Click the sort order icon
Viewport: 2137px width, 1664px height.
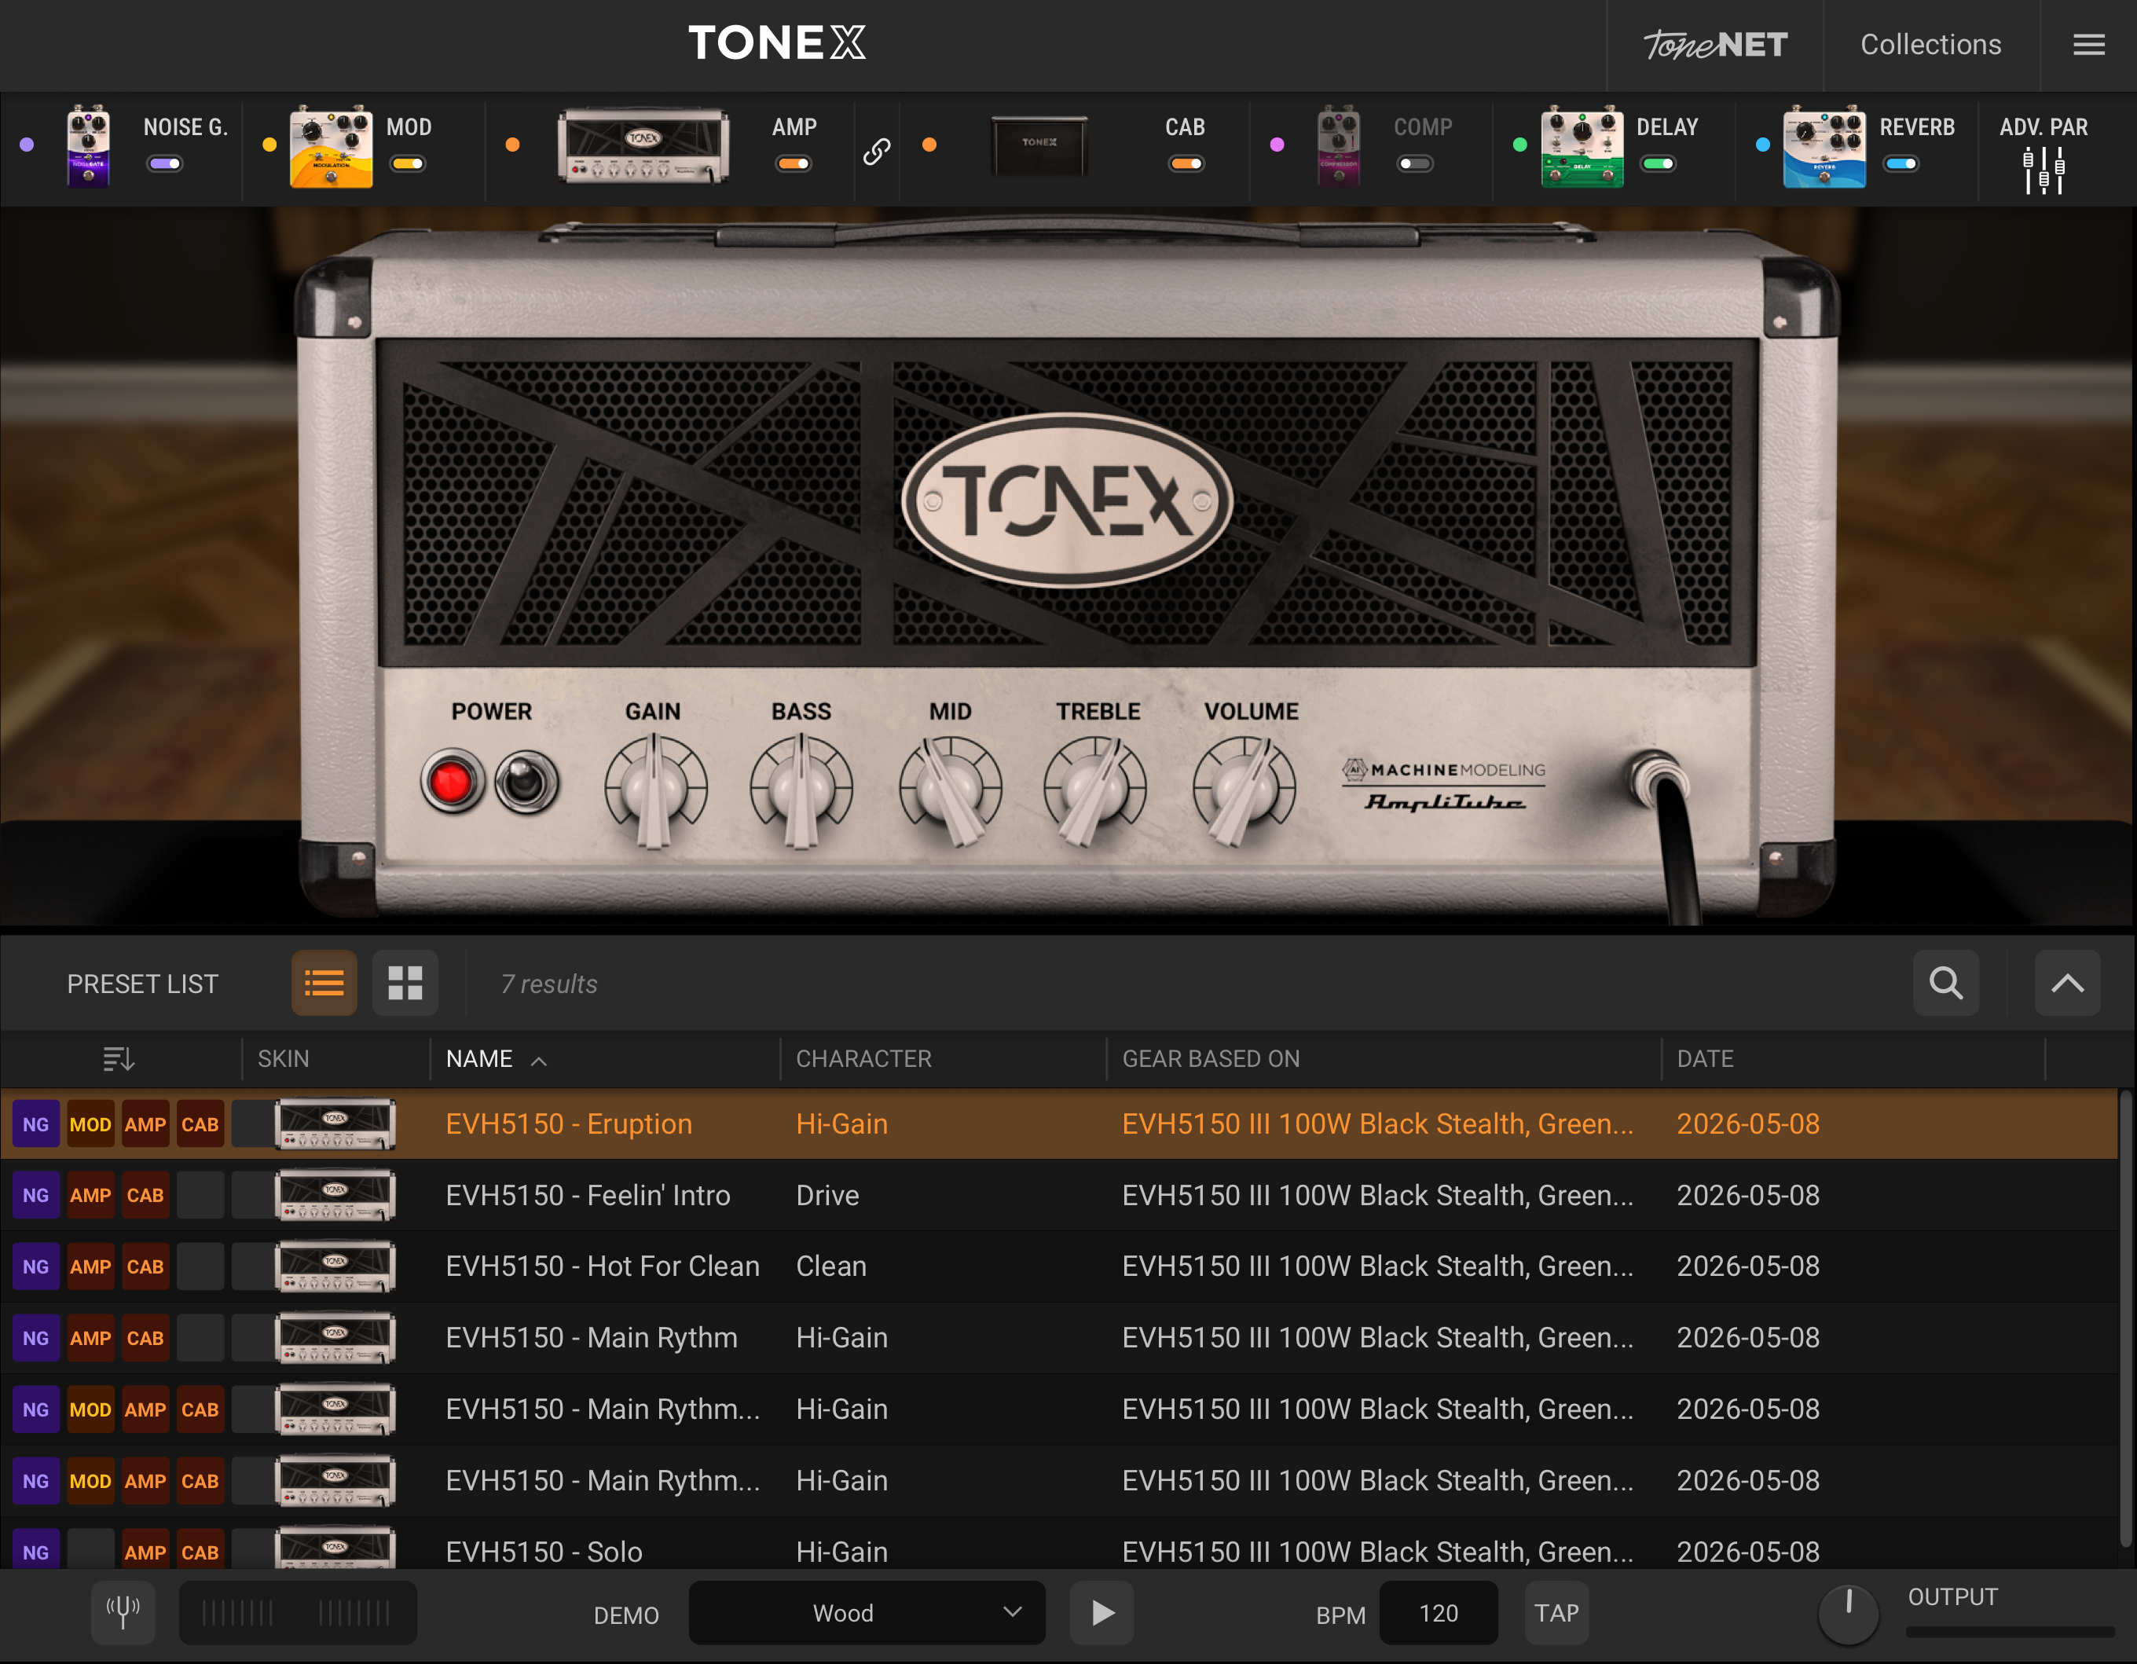click(x=119, y=1058)
